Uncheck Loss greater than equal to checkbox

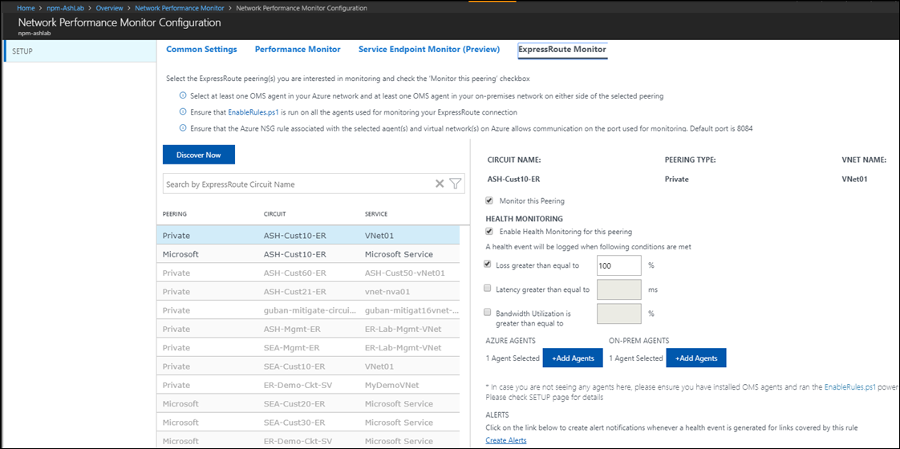[489, 264]
